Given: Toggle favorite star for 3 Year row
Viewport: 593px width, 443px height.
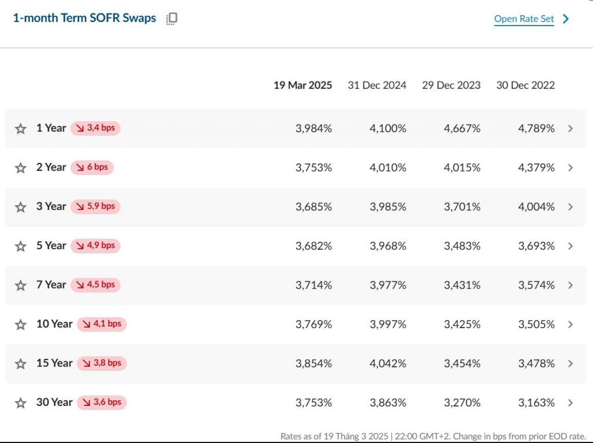Looking at the screenshot, I should pyautogui.click(x=21, y=207).
